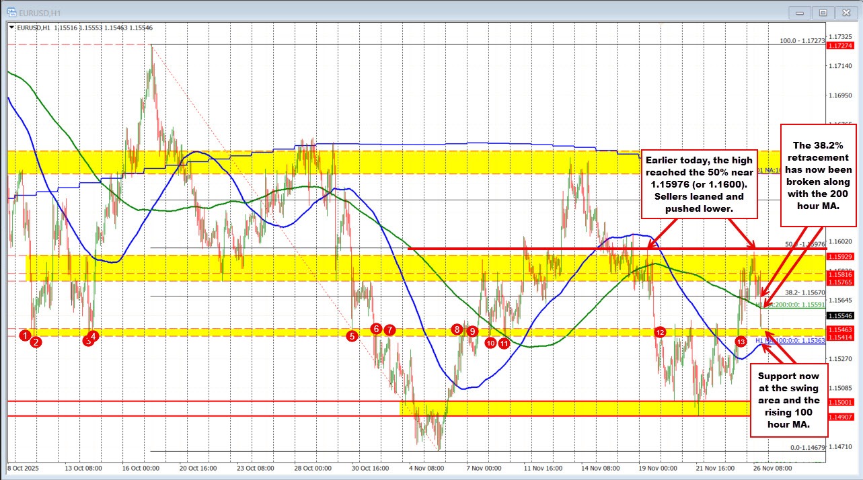Click the '50.0 - 1.15976' Fibonacci label

click(x=804, y=243)
